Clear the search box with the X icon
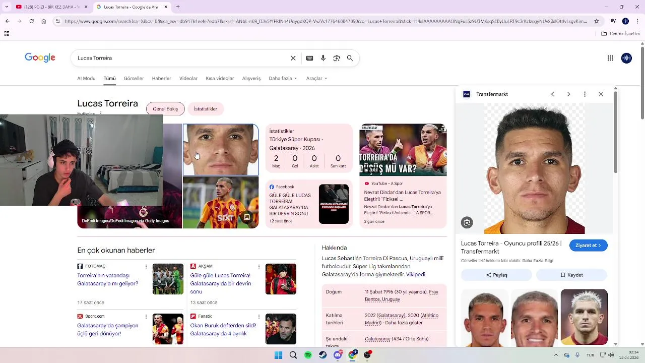Image resolution: width=645 pixels, height=363 pixels. pos(293,58)
